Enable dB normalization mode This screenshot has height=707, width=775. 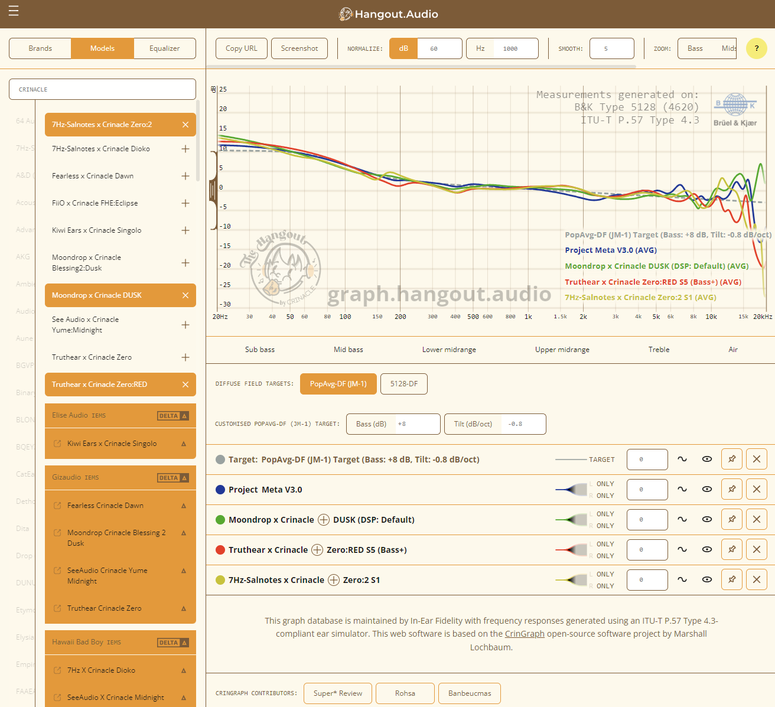403,48
